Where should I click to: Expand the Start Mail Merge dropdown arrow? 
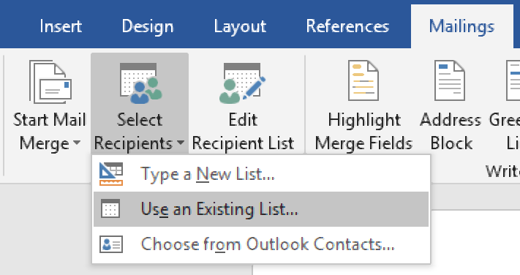(x=77, y=143)
